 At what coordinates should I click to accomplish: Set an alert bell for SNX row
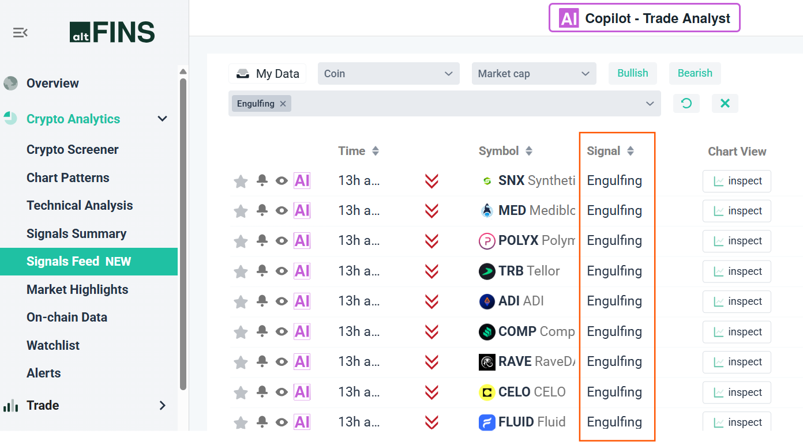(262, 180)
